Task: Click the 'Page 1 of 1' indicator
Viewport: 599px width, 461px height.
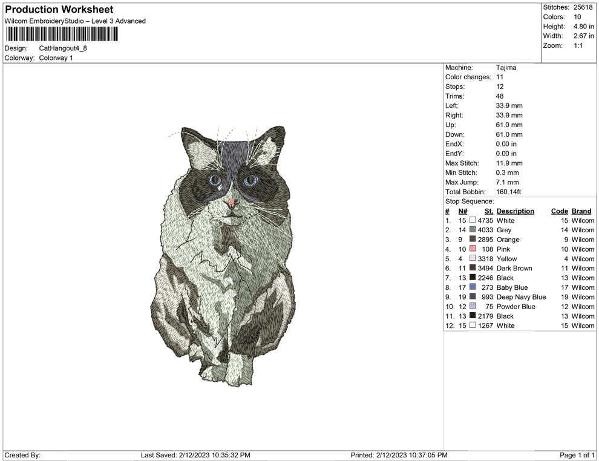Action: point(577,455)
